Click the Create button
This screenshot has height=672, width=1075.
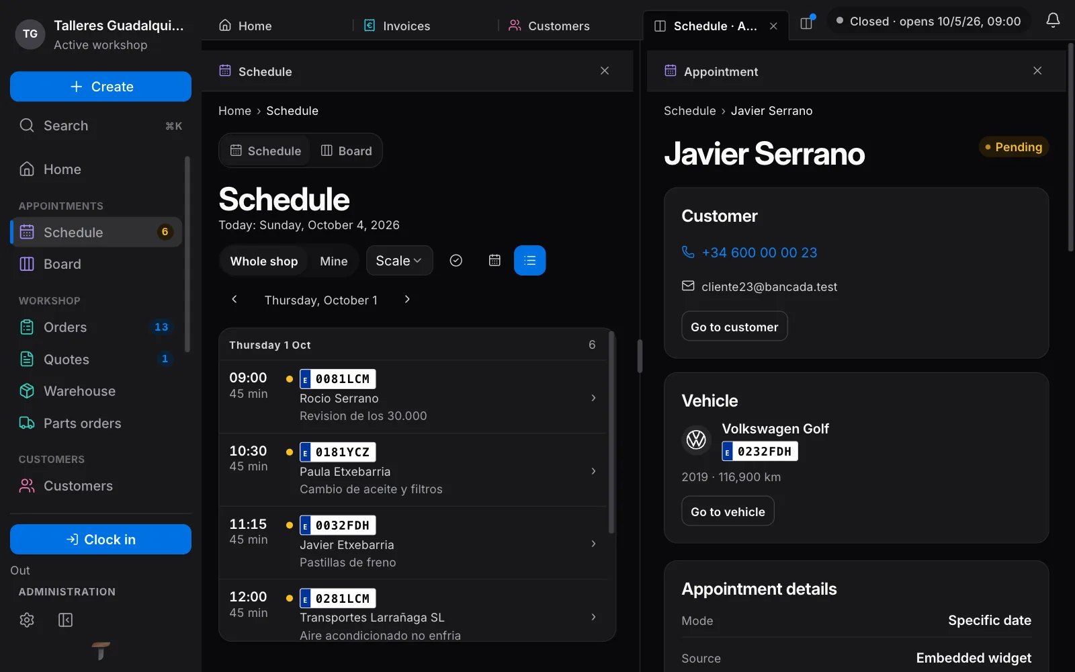[x=101, y=87]
